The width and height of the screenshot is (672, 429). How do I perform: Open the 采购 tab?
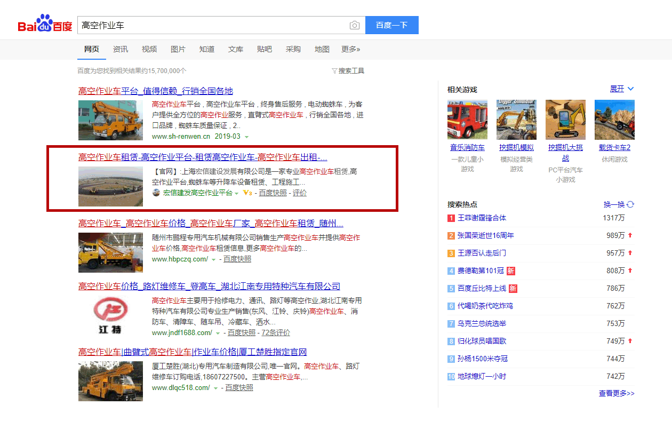point(293,49)
